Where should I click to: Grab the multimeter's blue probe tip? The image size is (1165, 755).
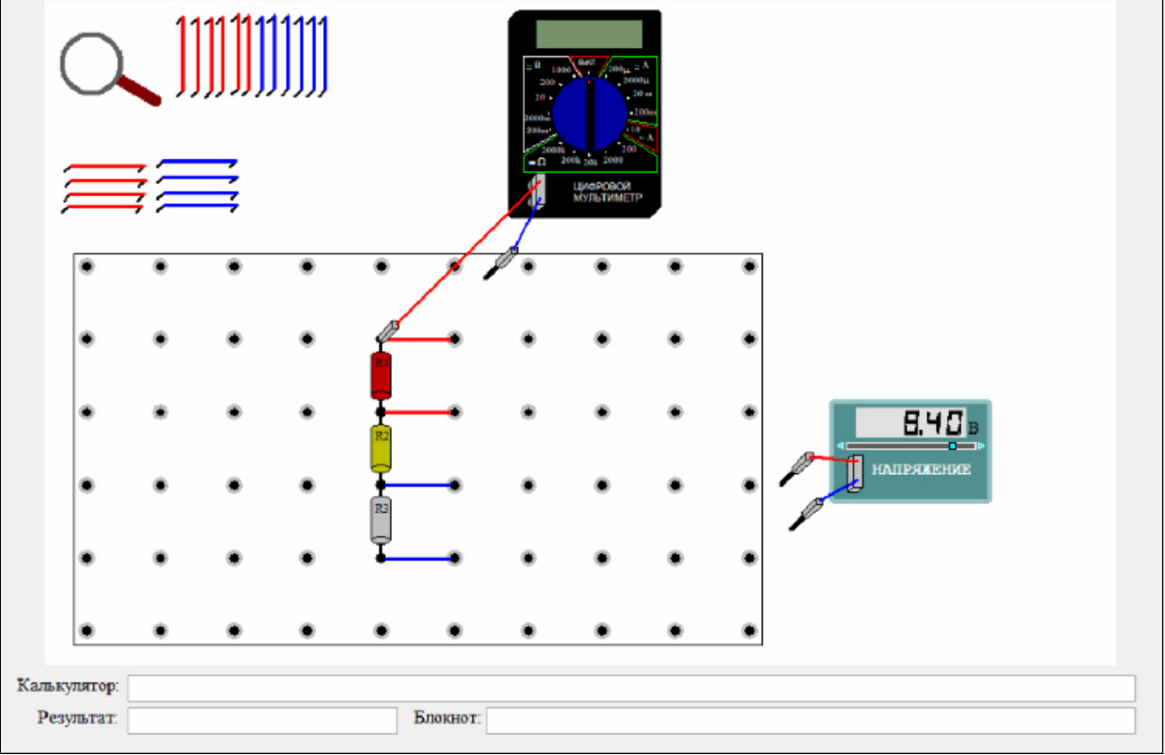point(501,264)
